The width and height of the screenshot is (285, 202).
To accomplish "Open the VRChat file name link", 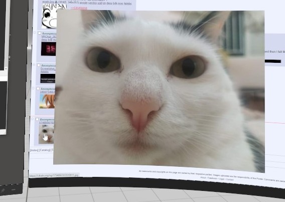I will tap(49, 37).
